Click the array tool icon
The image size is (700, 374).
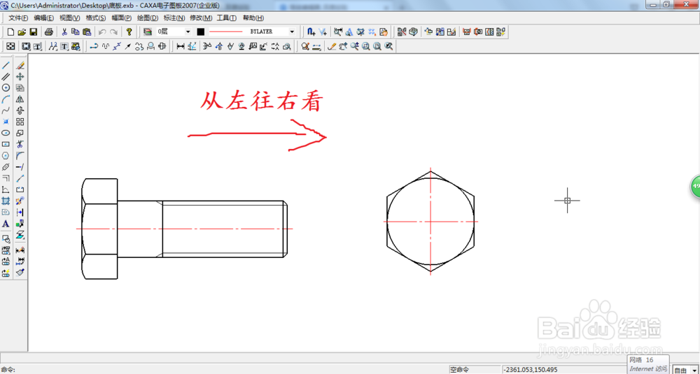pos(20,122)
